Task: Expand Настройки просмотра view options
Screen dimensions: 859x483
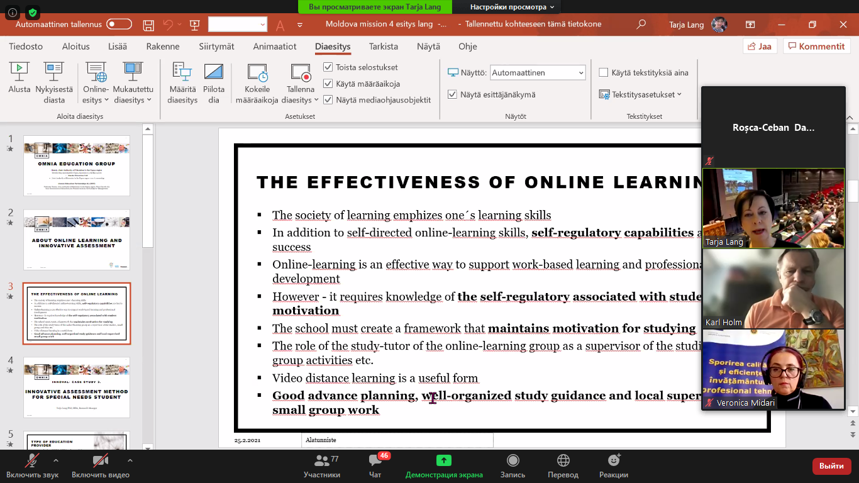Action: coord(512,7)
